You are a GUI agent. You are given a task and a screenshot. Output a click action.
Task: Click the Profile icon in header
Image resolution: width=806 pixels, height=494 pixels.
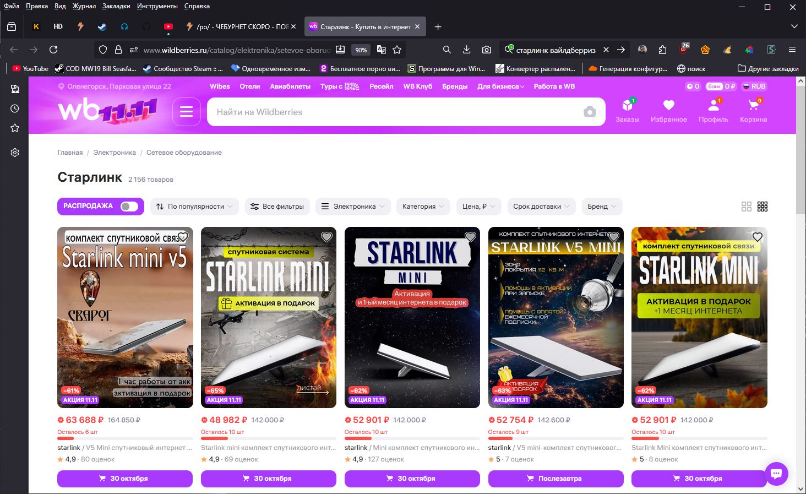[713, 106]
